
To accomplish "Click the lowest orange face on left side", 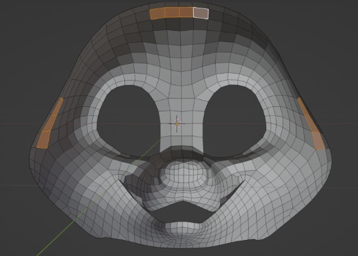I will [x=44, y=140].
